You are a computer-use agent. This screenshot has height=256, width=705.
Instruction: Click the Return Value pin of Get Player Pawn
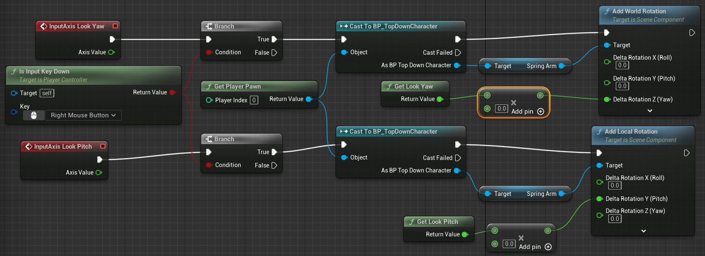309,99
